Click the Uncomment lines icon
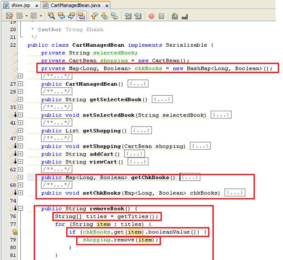The height and width of the screenshot is (260, 283). point(185,16)
